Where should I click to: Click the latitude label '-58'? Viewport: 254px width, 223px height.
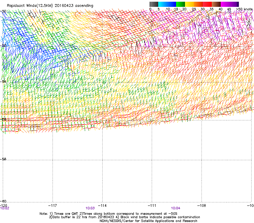point(3,159)
